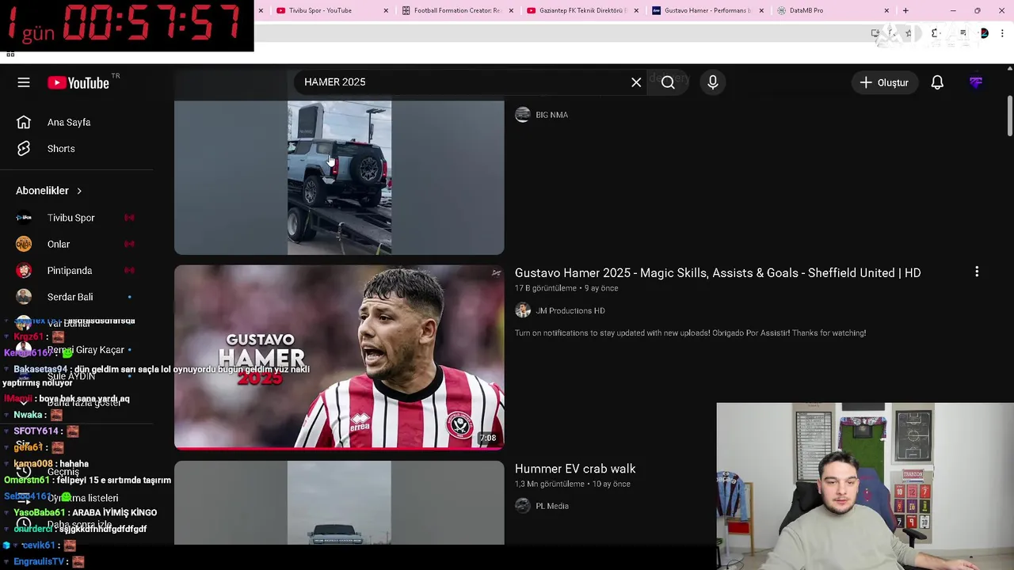This screenshot has height=570, width=1014.
Task: Close the Gaziantep FK browser tab
Action: point(636,10)
